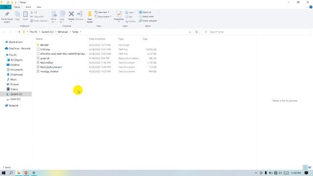Sort by the Type column header
313x176 pixels.
(x=121, y=39)
